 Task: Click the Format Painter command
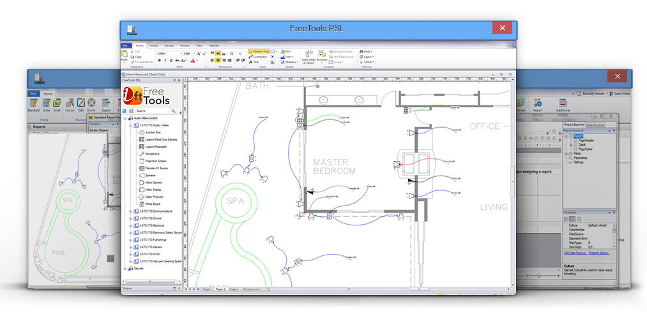142,62
